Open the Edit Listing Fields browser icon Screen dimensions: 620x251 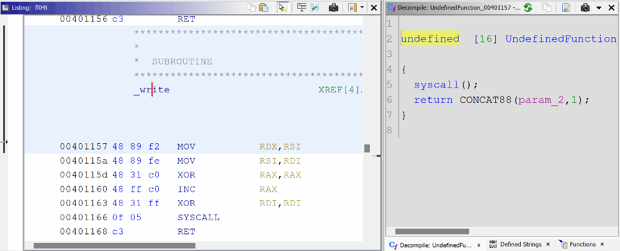[302, 7]
